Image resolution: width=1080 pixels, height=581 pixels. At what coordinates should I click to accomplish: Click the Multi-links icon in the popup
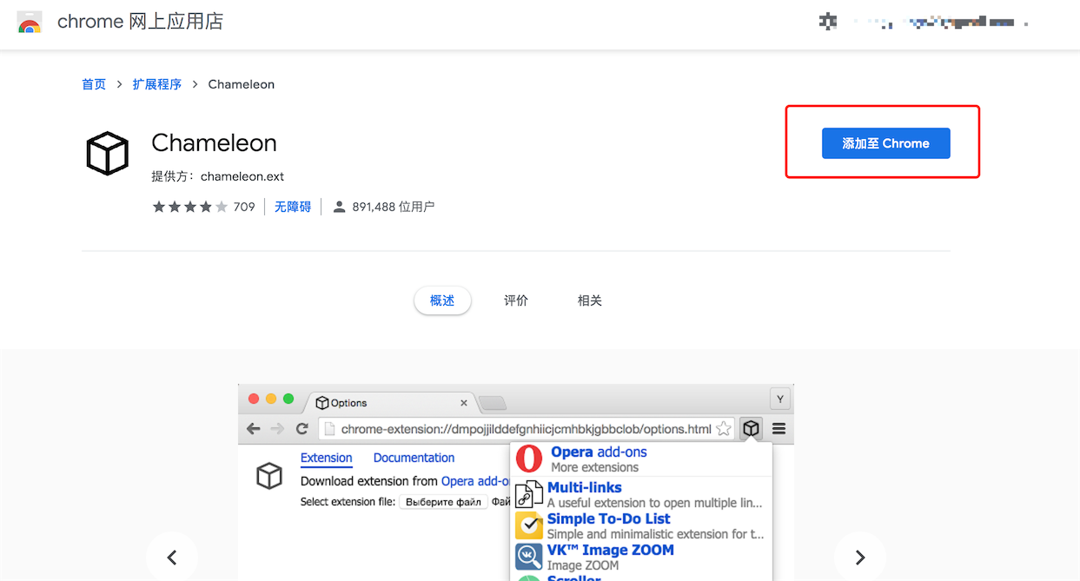click(x=529, y=494)
